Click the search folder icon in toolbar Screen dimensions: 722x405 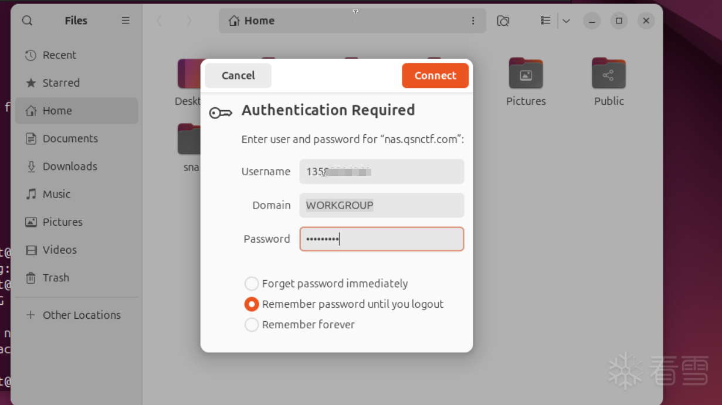[503, 21]
